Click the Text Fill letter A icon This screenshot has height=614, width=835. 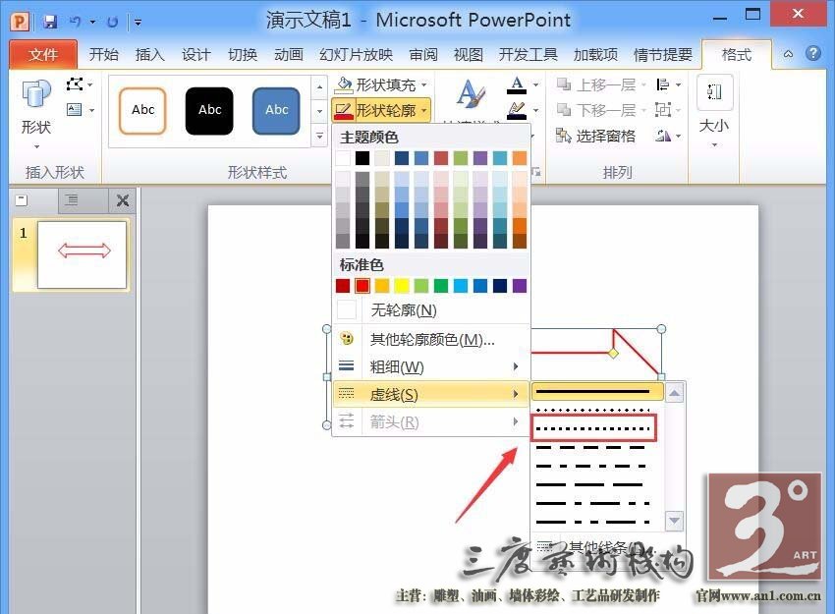click(517, 84)
